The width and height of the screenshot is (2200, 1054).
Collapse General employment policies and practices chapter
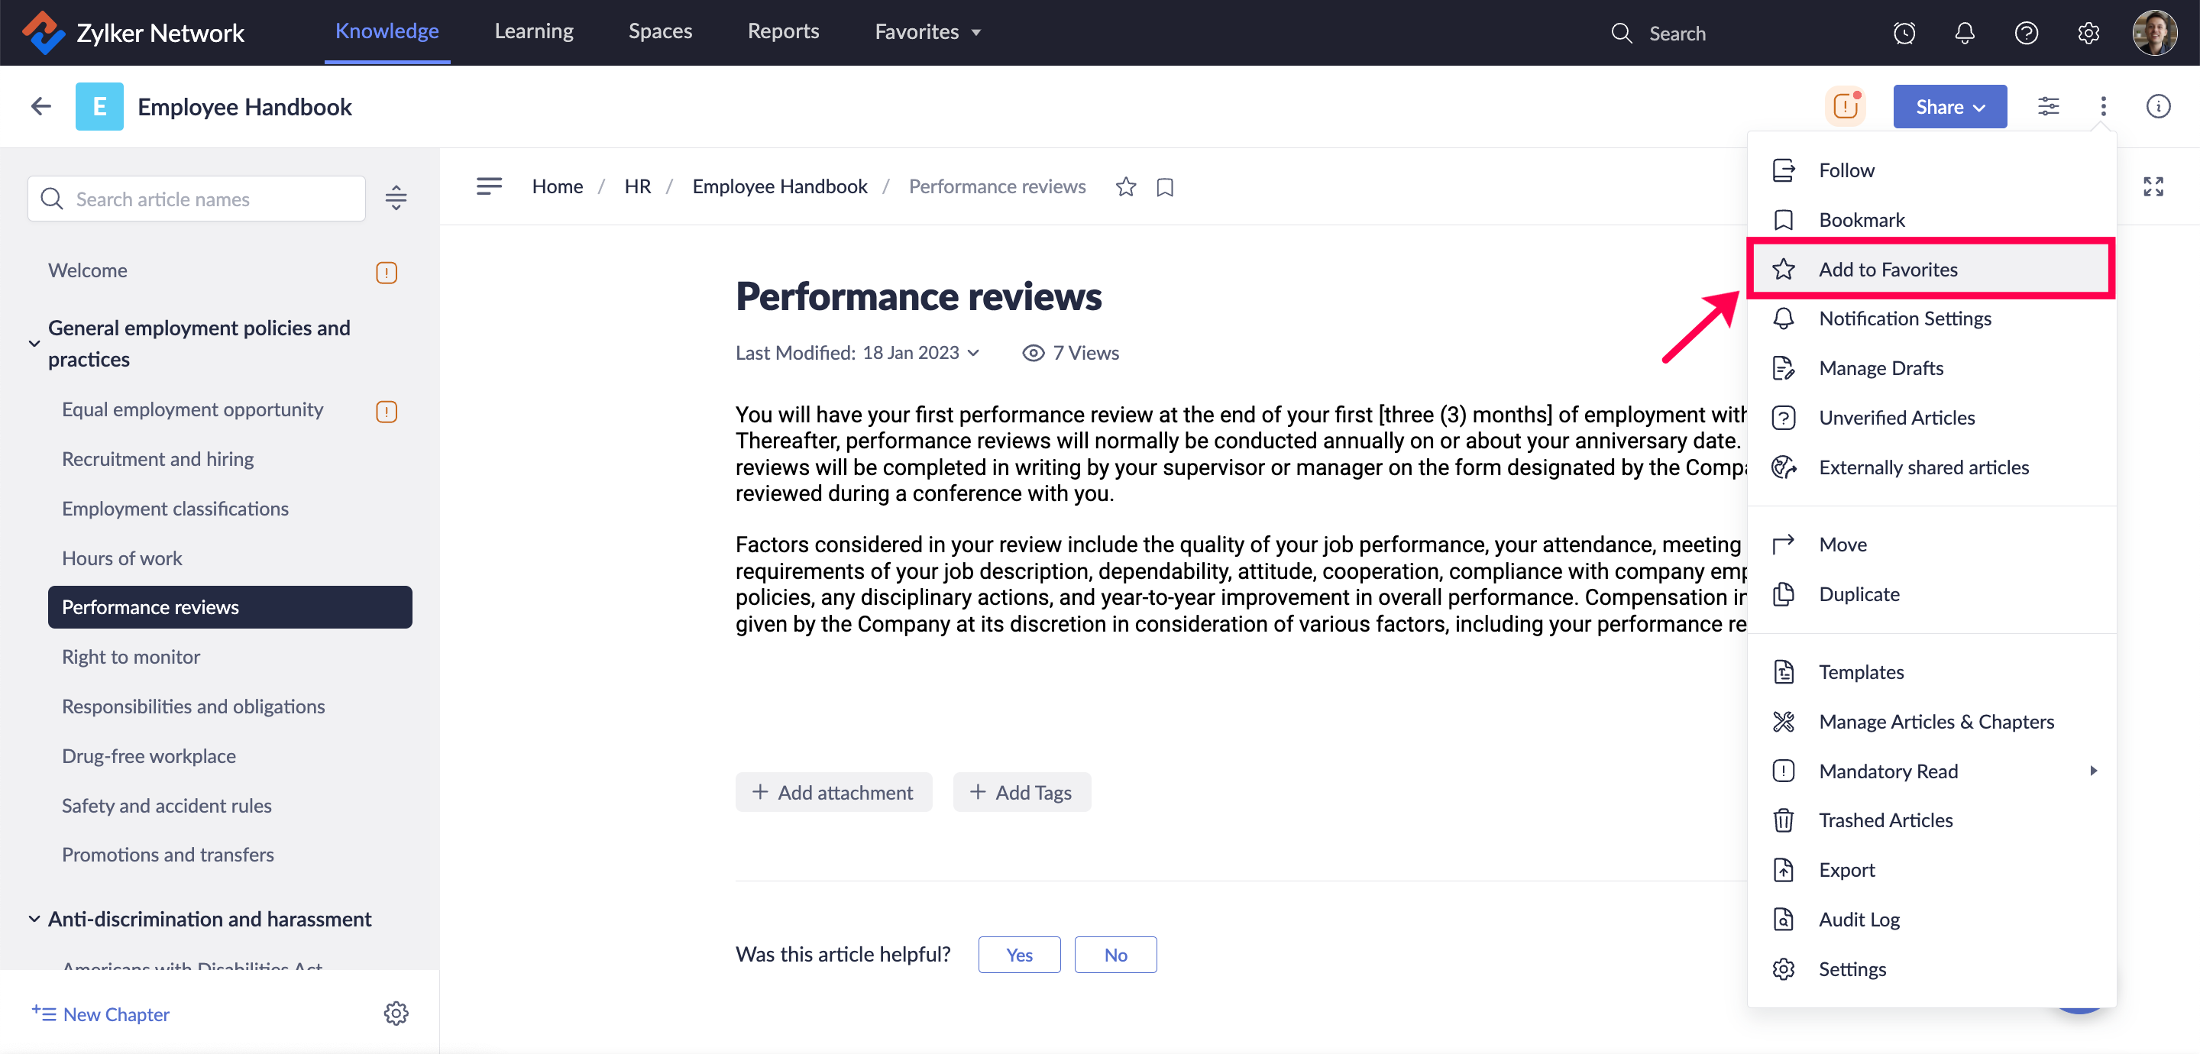coord(34,344)
